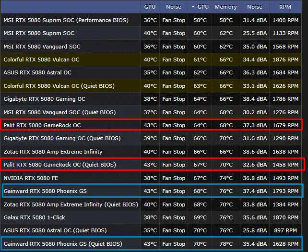Click the 1133 RPM value
The image size is (308, 252).
[285, 33]
